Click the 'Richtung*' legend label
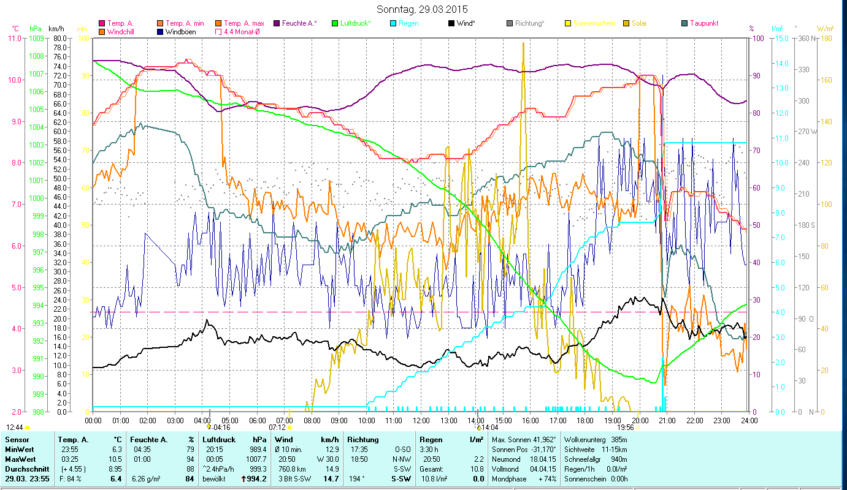847x490 pixels. pos(530,23)
